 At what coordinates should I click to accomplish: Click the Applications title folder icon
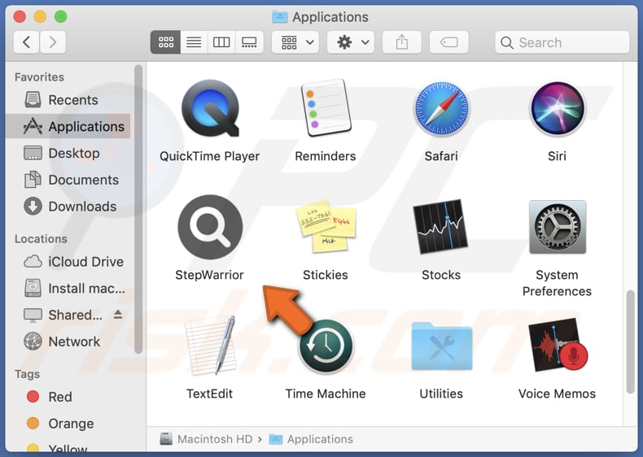point(280,17)
